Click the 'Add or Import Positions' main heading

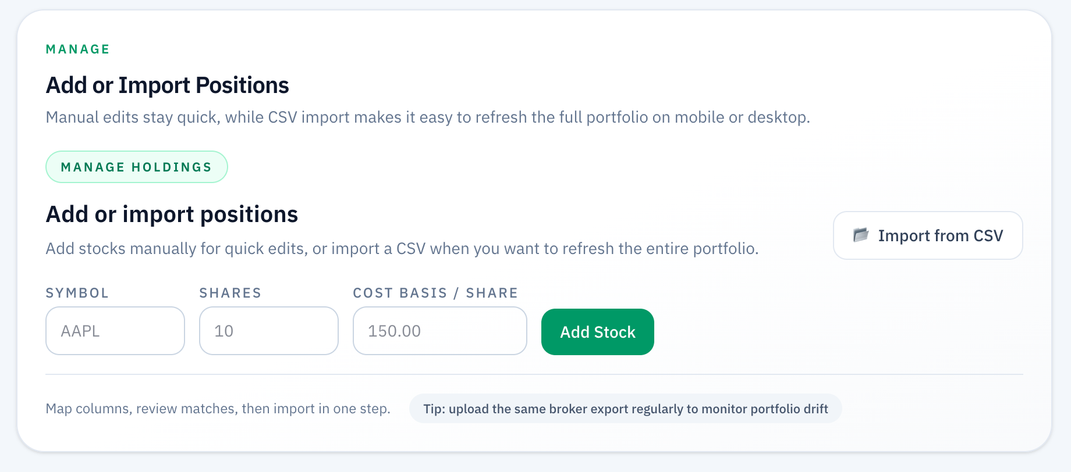167,85
